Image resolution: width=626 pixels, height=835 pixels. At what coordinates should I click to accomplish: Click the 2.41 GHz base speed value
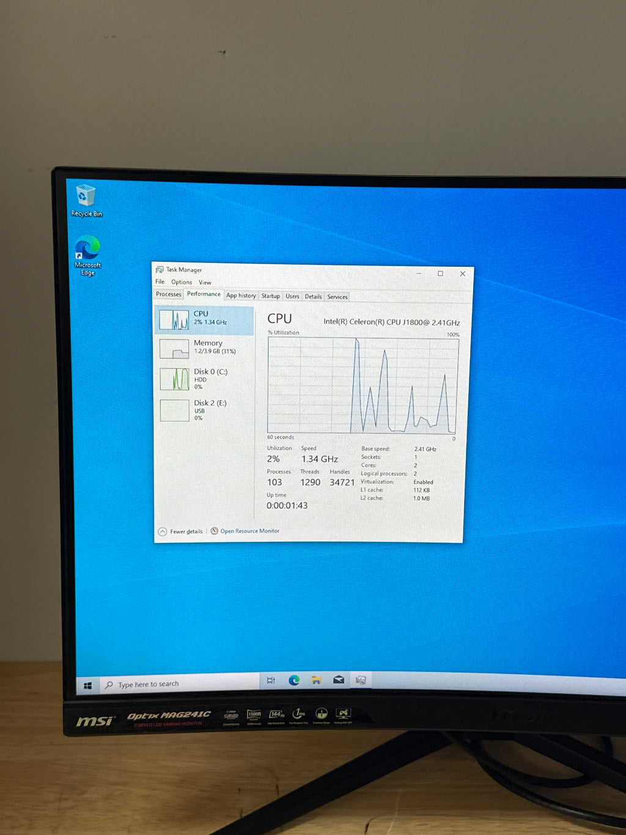point(425,449)
